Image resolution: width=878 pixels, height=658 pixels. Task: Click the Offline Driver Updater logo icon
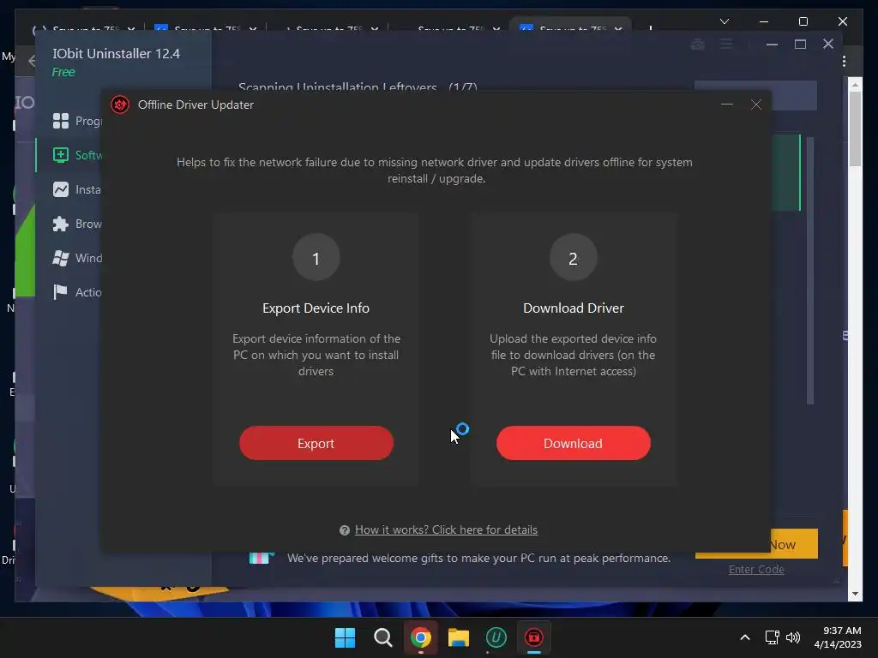pos(120,105)
